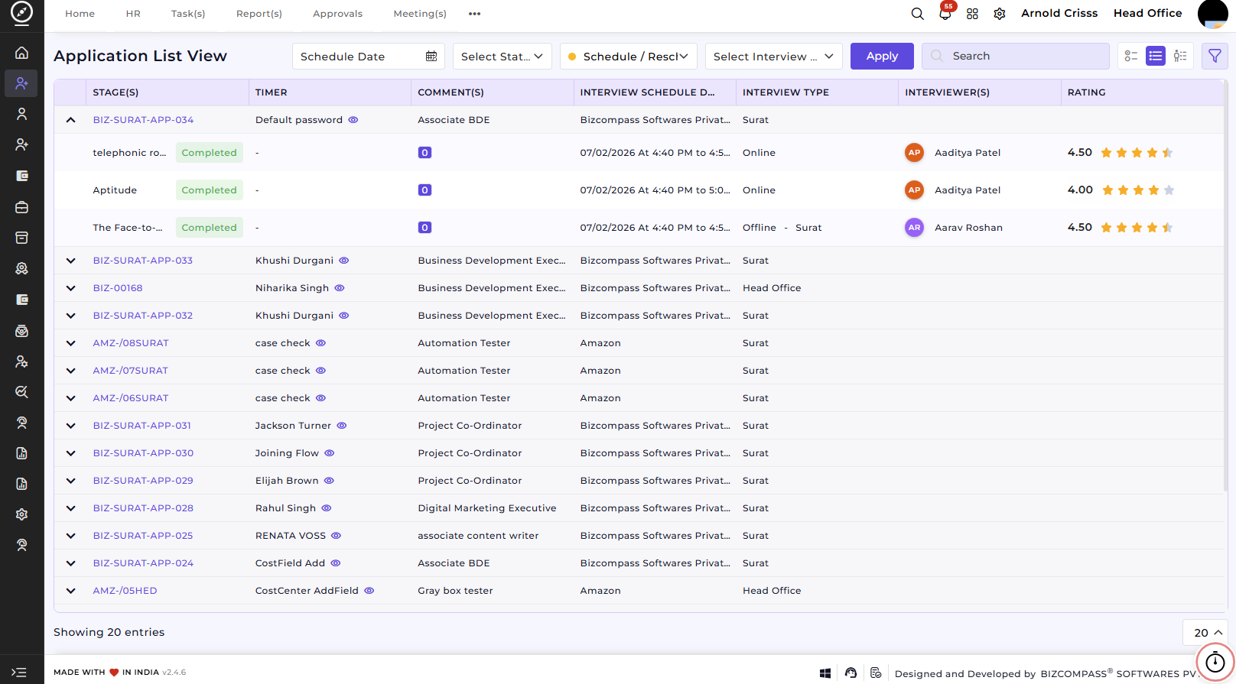Switch to the third tree layout icon
This screenshot has width=1236, height=684.
click(1180, 56)
